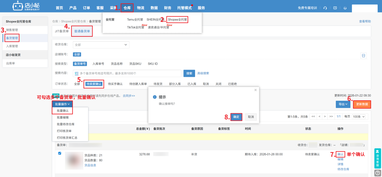Select Temu全托管 in the dropdown menu
Screen dimensions: 382x177
point(135,20)
